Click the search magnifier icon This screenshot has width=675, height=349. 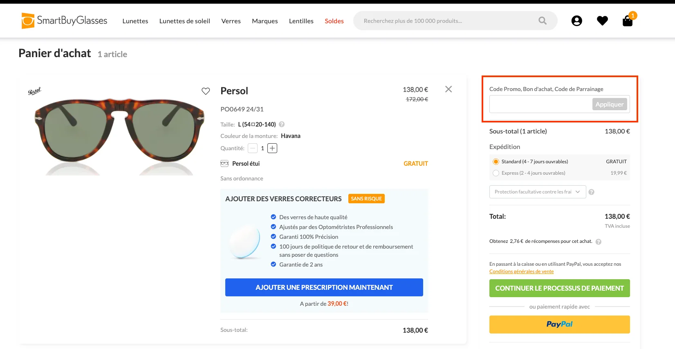point(543,21)
